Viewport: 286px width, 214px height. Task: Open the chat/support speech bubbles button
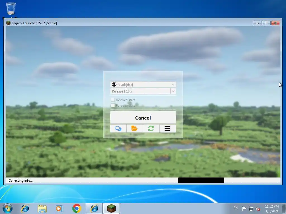(118, 128)
